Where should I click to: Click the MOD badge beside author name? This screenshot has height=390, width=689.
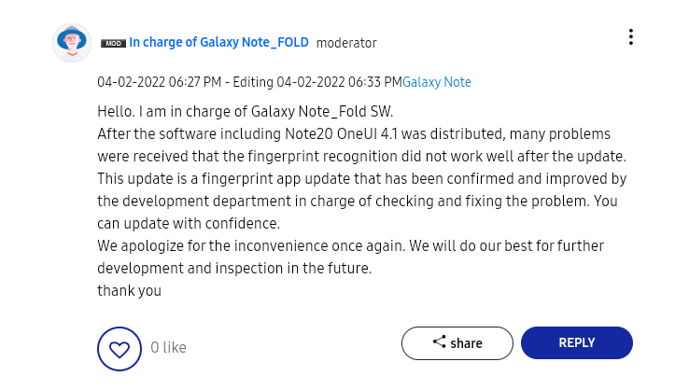tap(113, 43)
